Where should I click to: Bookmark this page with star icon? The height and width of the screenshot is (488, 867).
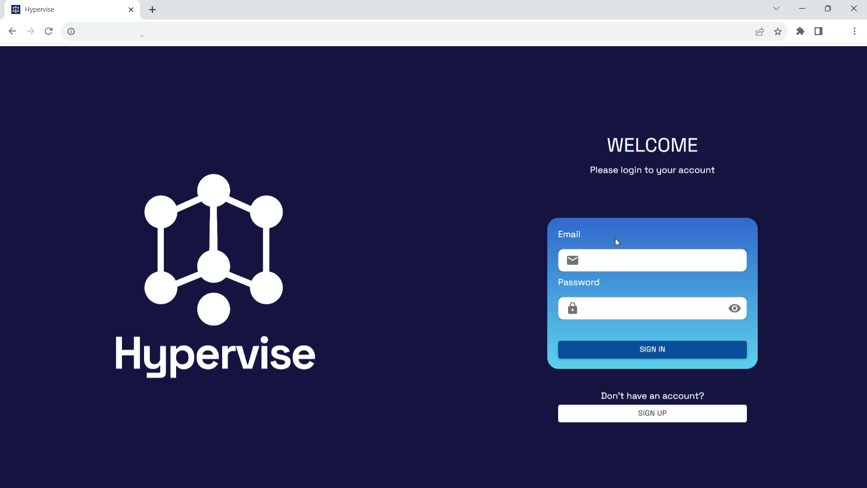pos(778,31)
